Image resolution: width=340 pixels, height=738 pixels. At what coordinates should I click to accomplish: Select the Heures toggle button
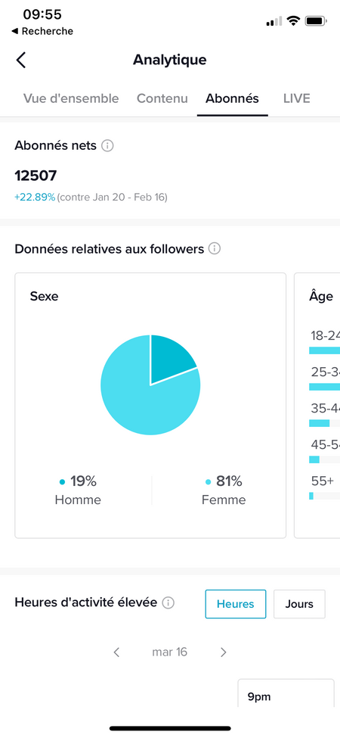[235, 604]
